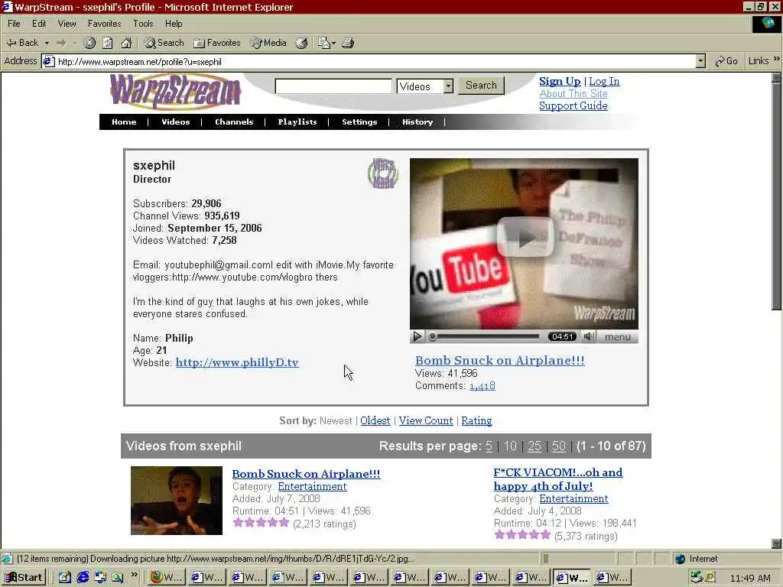Print the page with the printer icon
Viewport: 783px width, 587px height.
coord(348,43)
